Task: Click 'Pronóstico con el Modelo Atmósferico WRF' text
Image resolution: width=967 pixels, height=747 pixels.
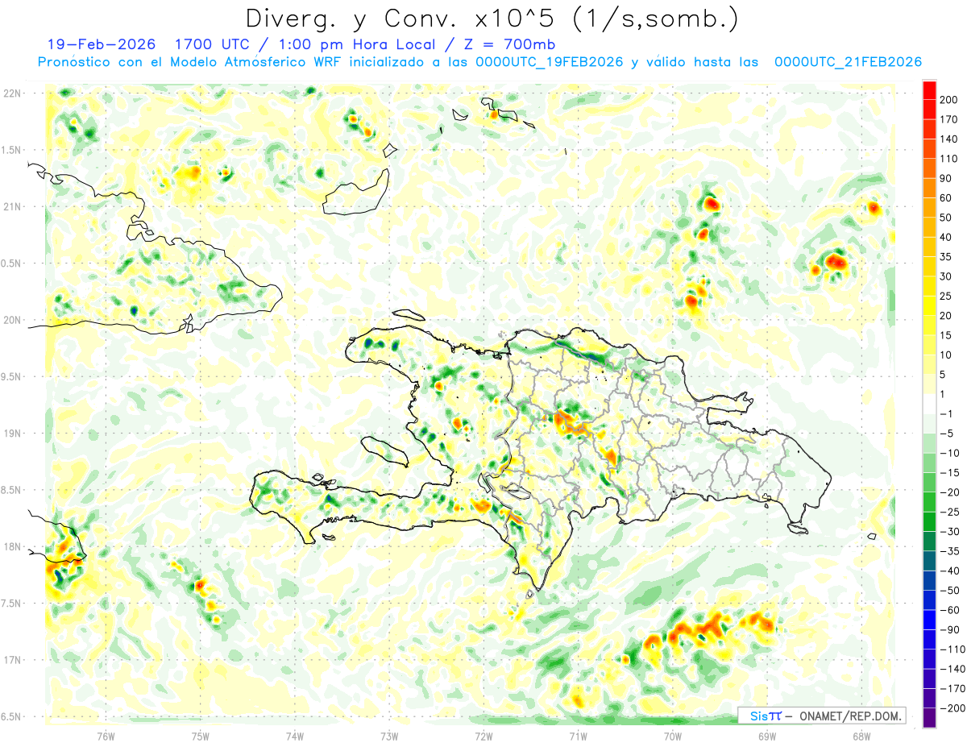Action: (190, 62)
